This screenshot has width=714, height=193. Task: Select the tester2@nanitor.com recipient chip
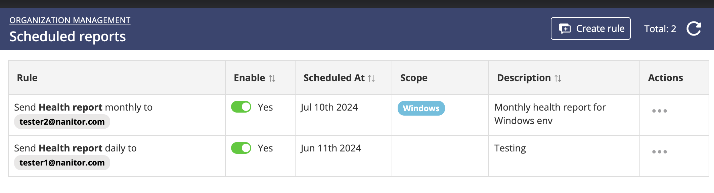[62, 122]
